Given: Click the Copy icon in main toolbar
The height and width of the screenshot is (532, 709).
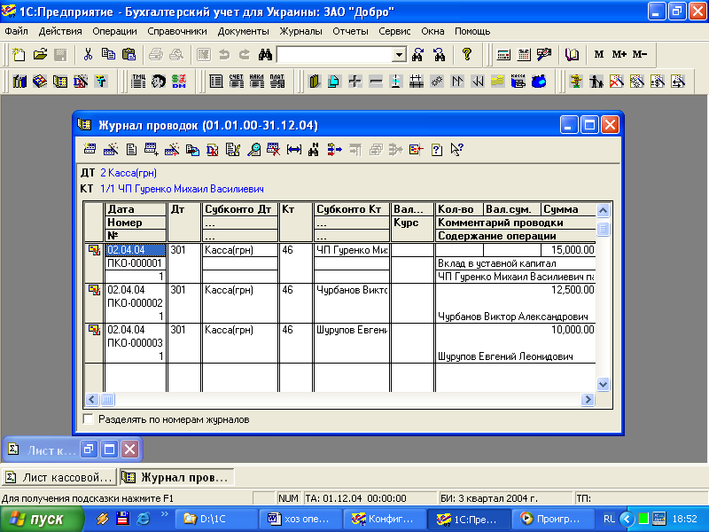Looking at the screenshot, I should coord(108,55).
